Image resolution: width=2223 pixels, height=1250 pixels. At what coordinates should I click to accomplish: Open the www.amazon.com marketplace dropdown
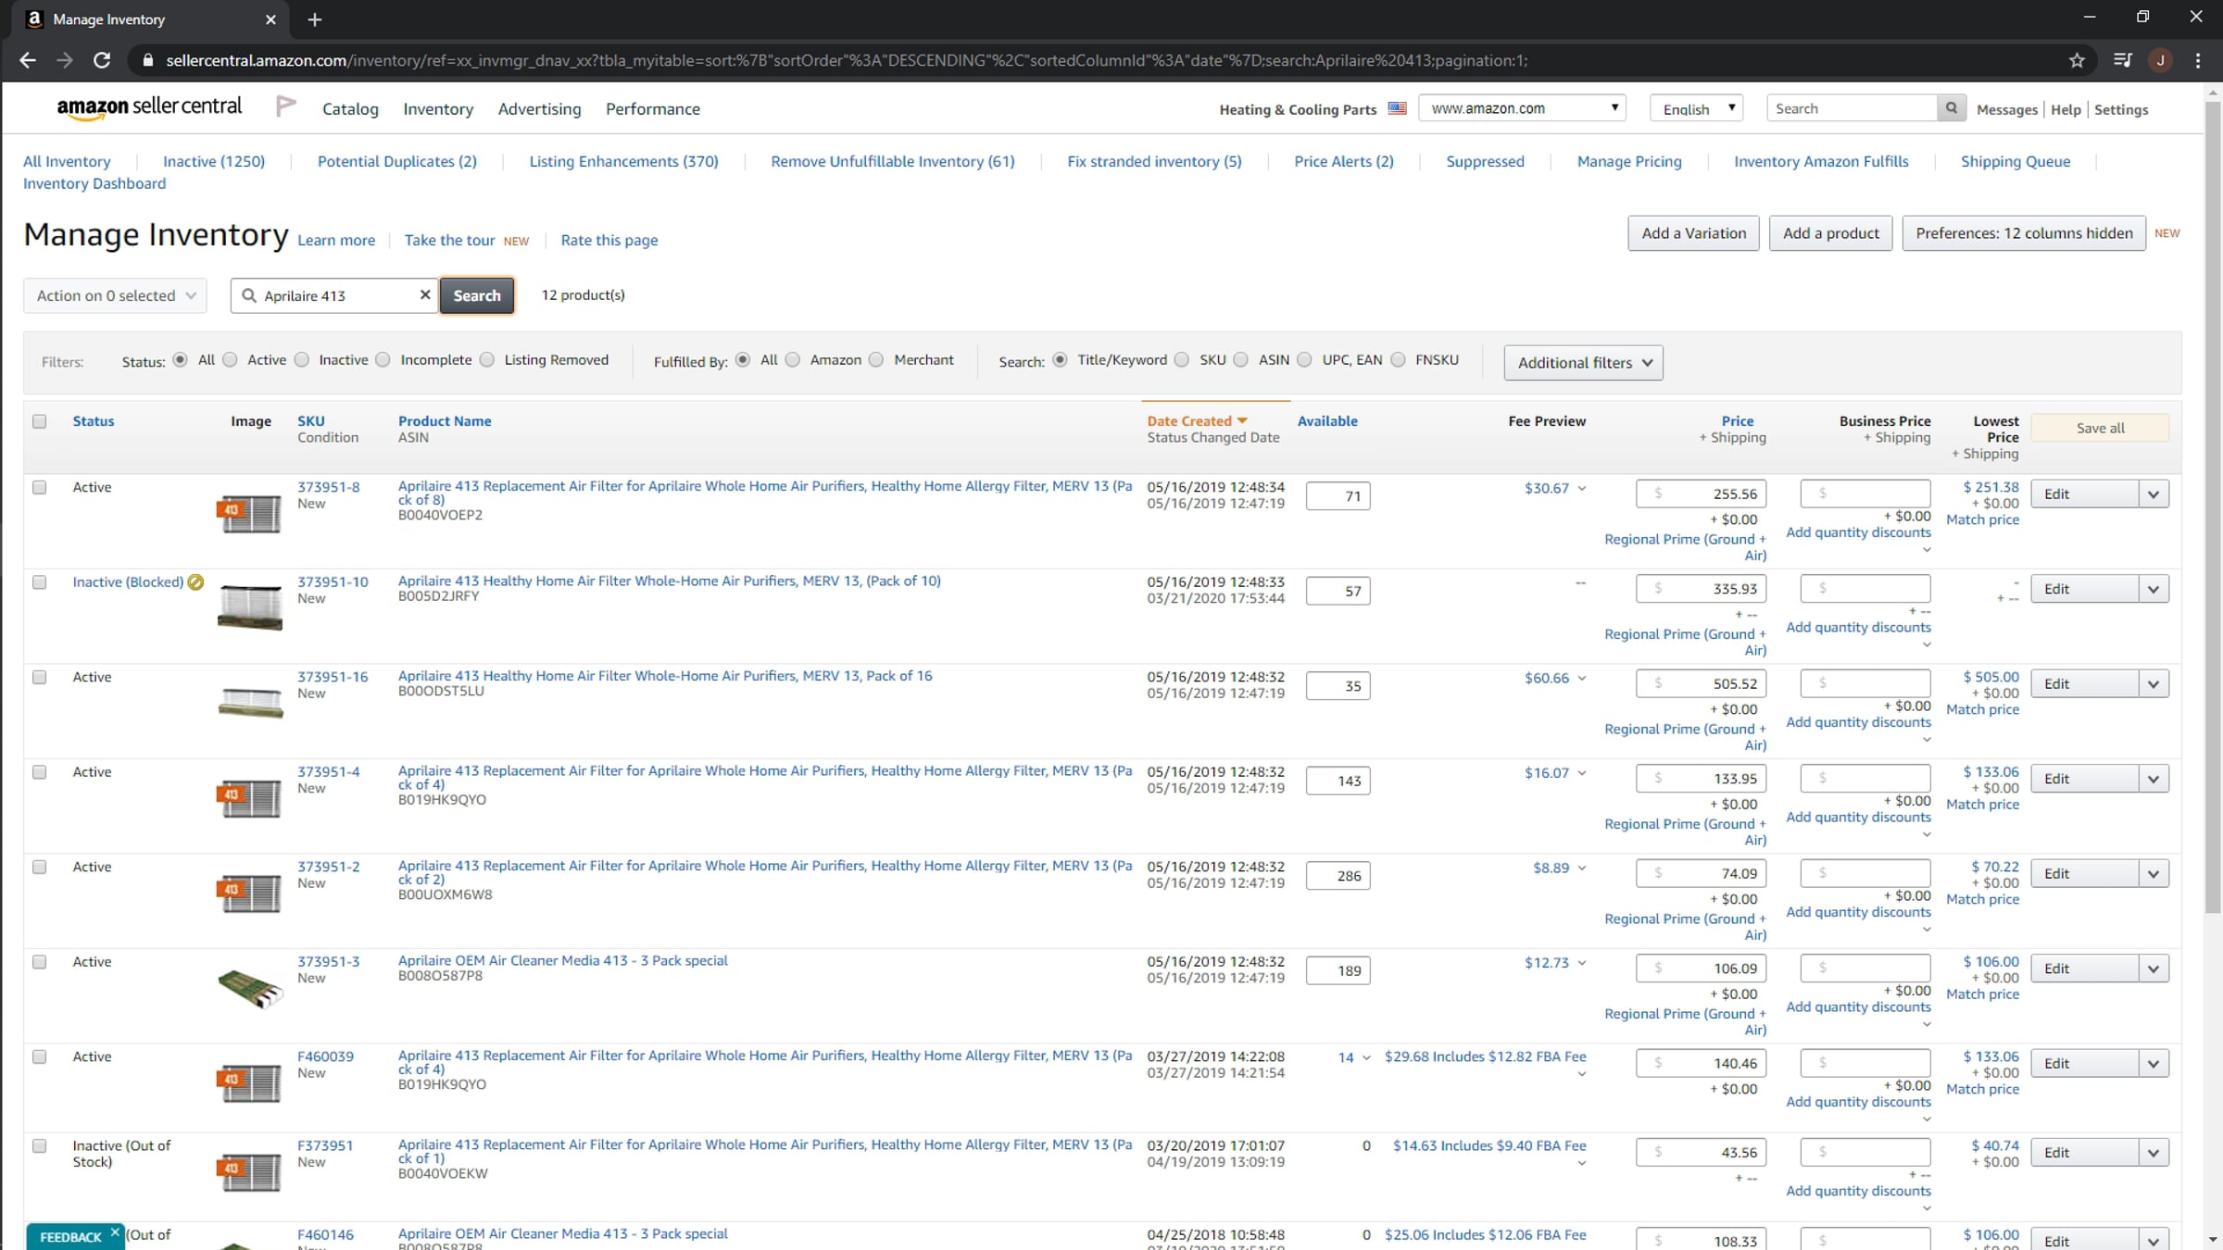point(1523,108)
